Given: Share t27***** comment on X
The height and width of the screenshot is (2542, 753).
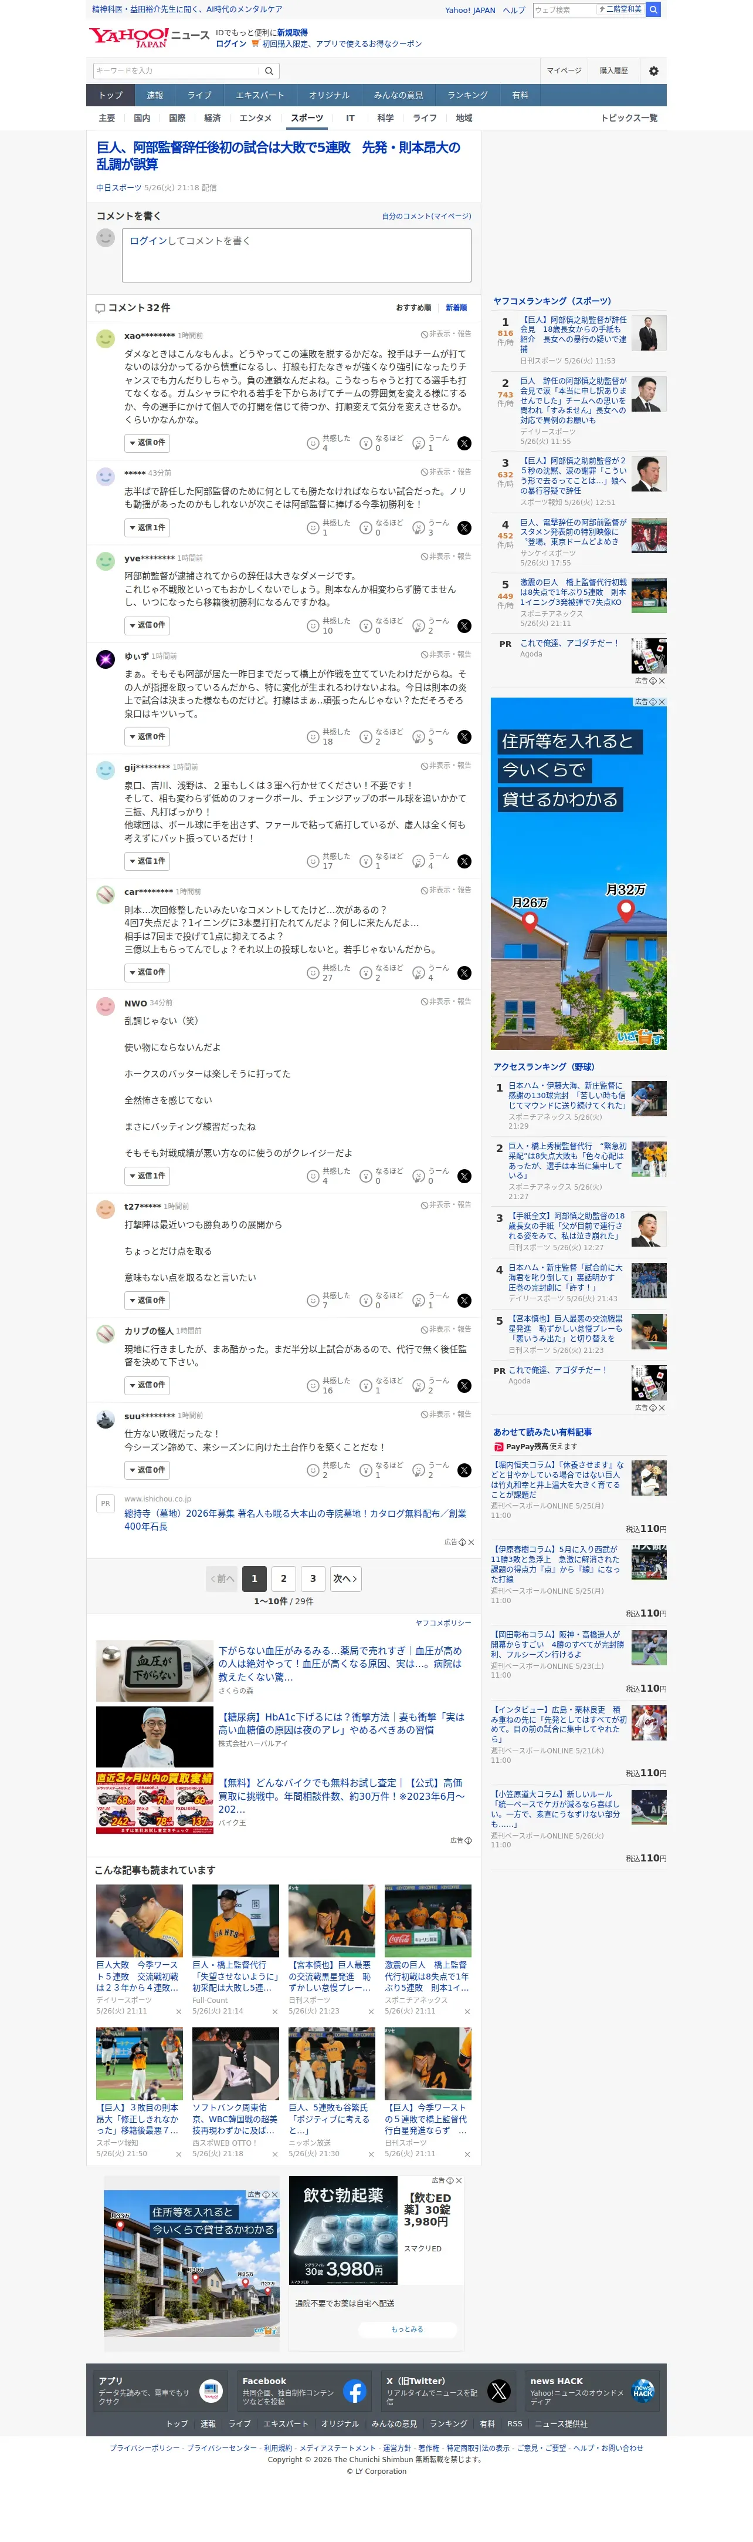Looking at the screenshot, I should point(464,1301).
